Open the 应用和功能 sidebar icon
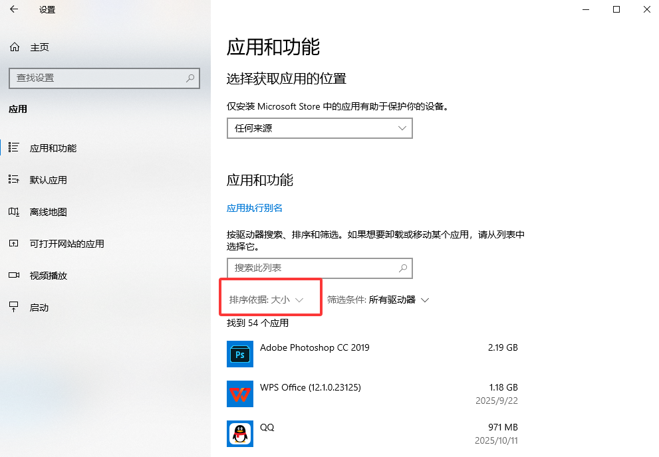This screenshot has height=457, width=659. point(13,147)
